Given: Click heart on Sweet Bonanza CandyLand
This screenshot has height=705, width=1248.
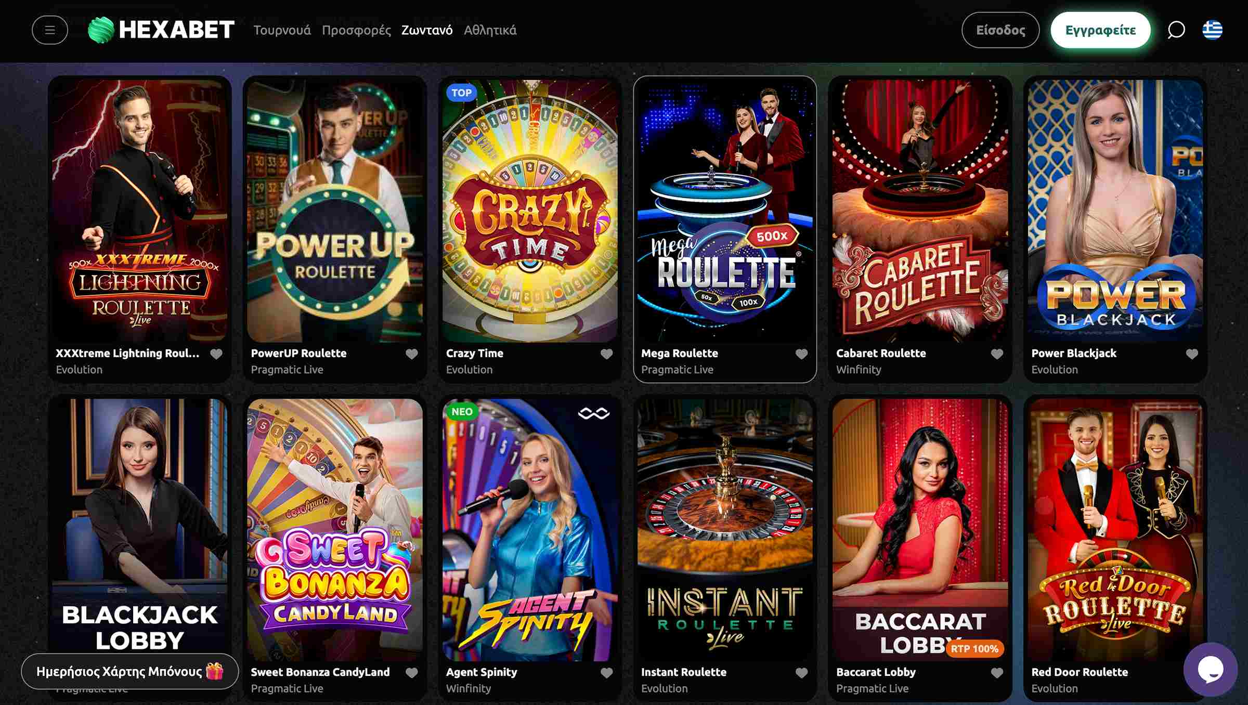Looking at the screenshot, I should tap(411, 673).
